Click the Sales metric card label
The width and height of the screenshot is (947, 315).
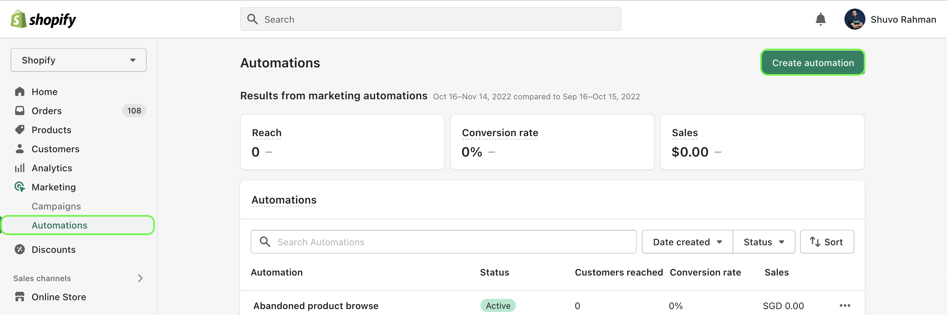pyautogui.click(x=685, y=133)
